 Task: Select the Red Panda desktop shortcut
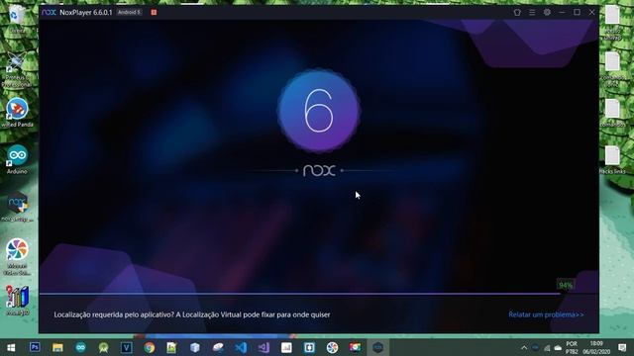click(17, 113)
